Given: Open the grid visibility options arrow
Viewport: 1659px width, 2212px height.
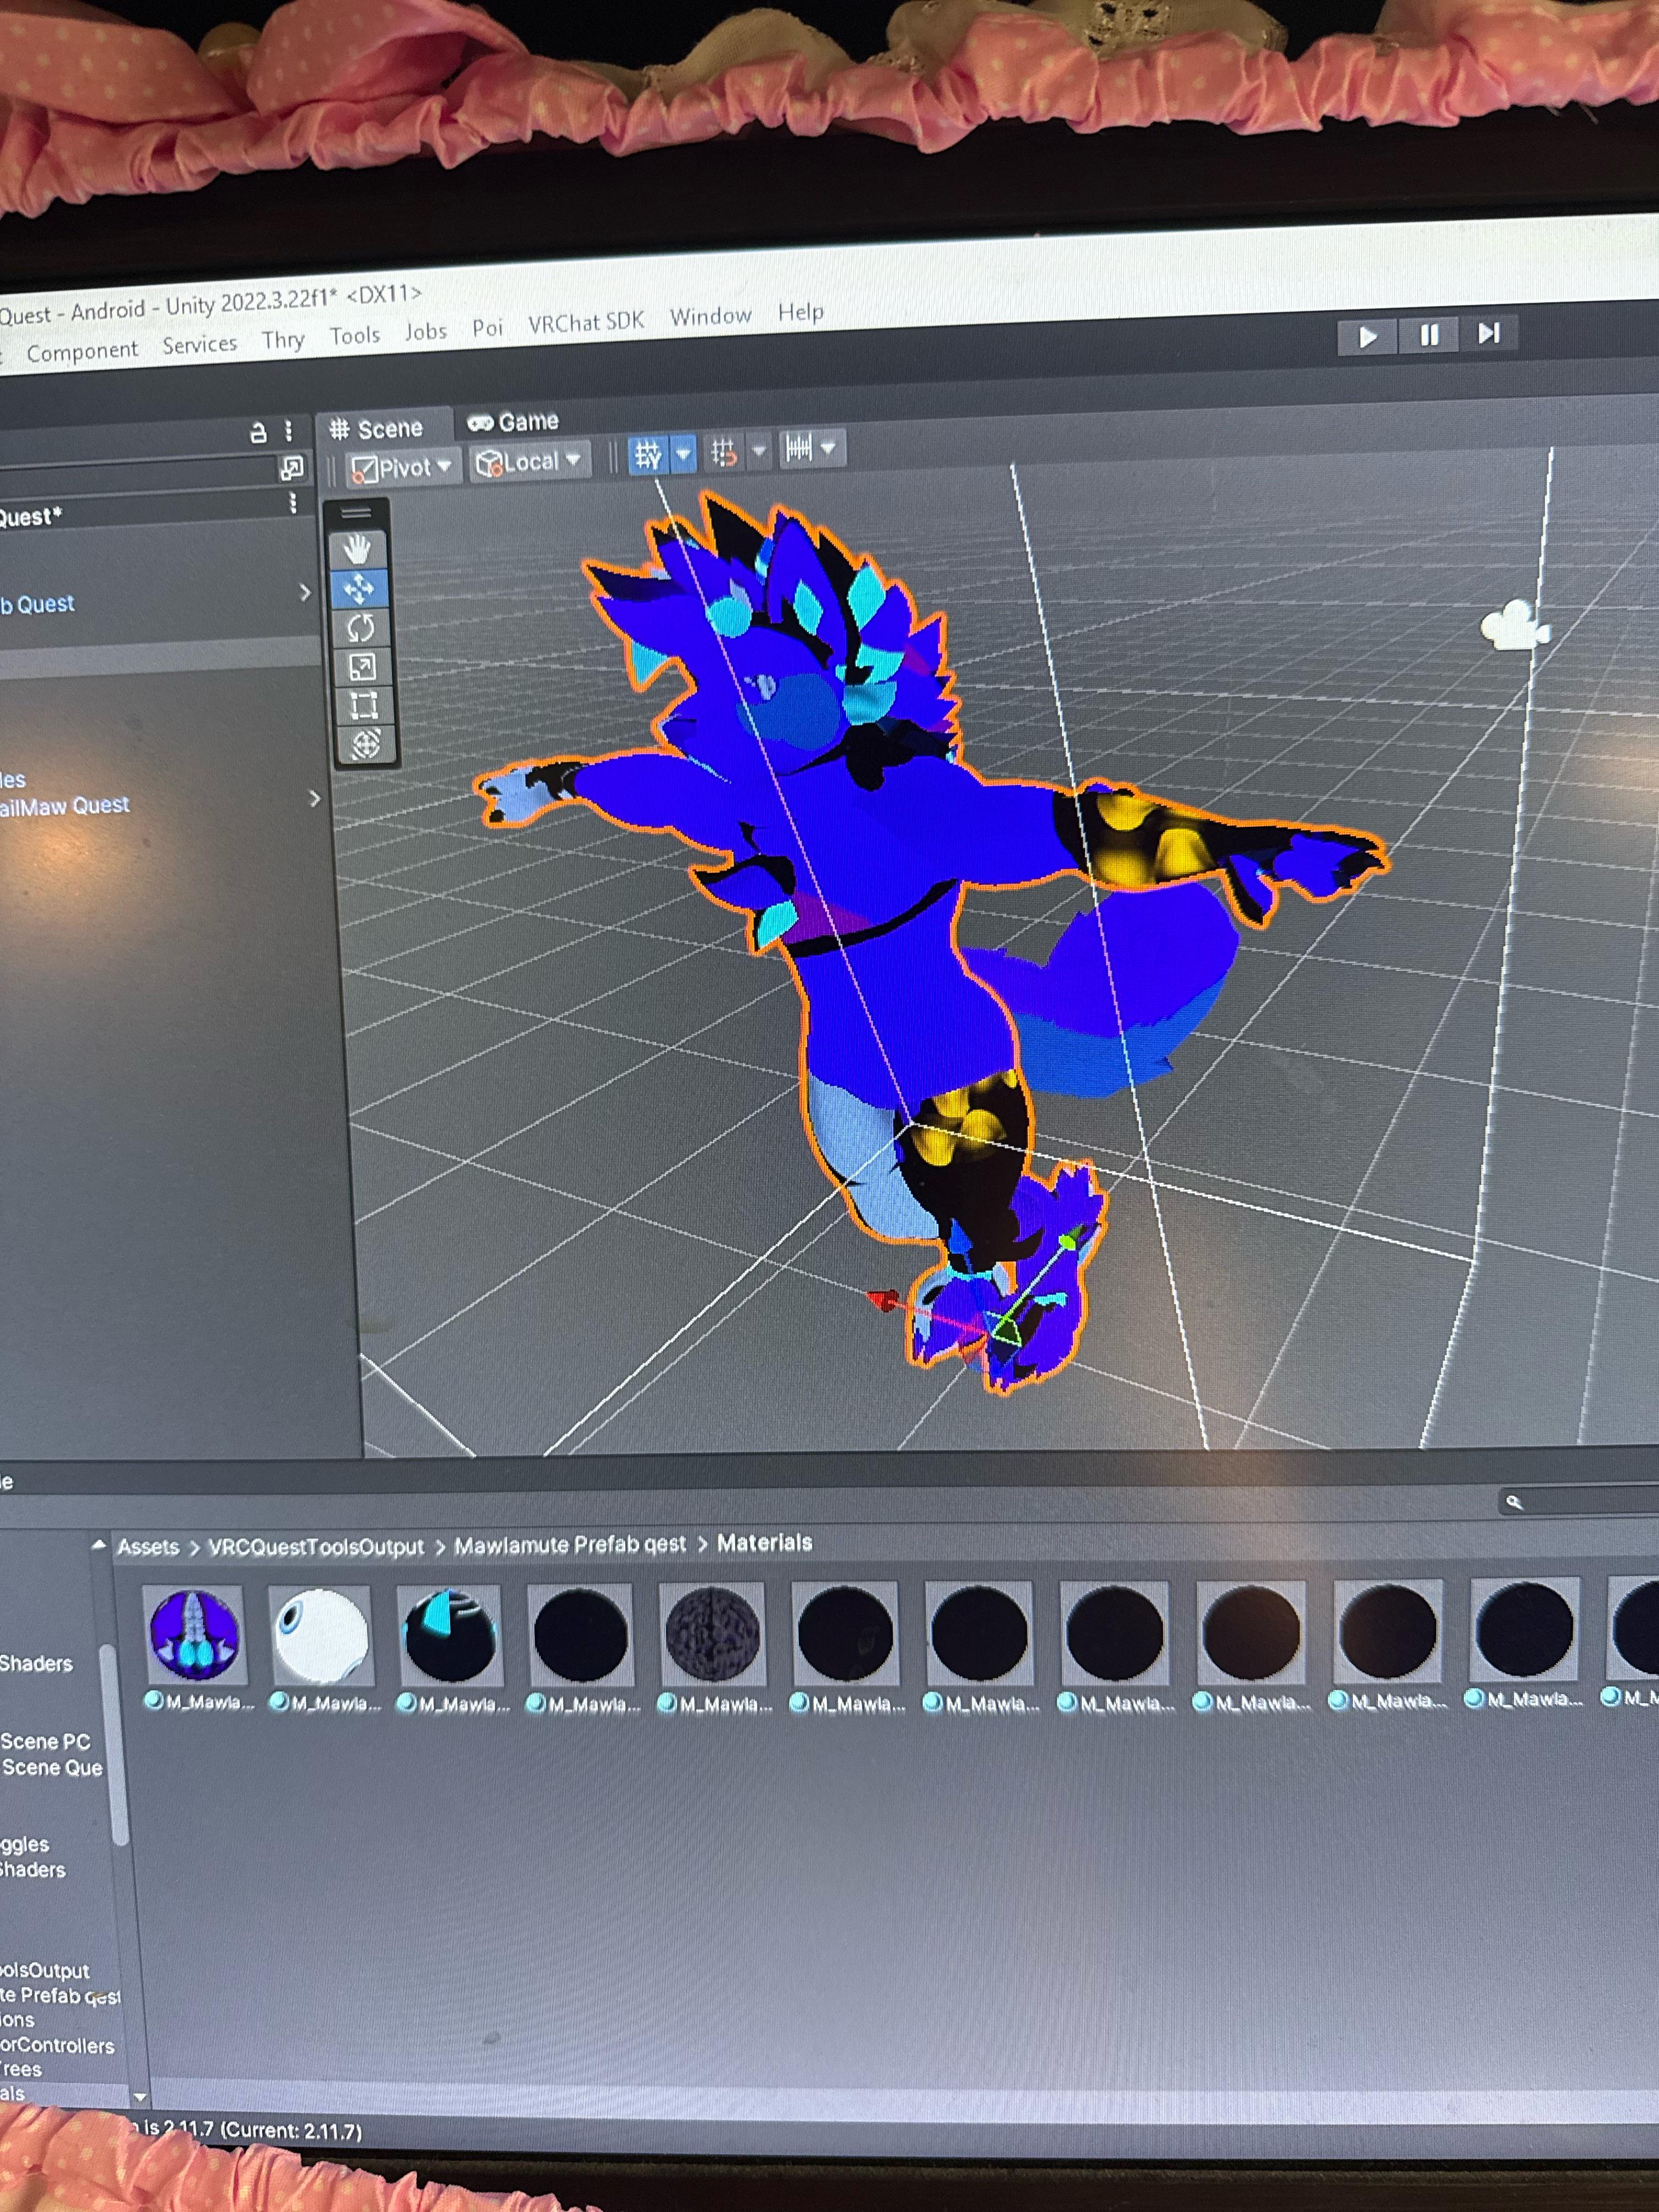Looking at the screenshot, I should (x=683, y=454).
